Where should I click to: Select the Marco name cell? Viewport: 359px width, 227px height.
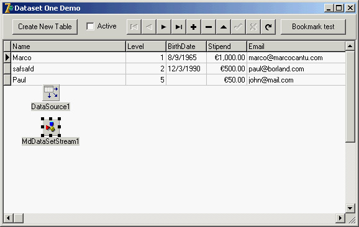coord(68,58)
